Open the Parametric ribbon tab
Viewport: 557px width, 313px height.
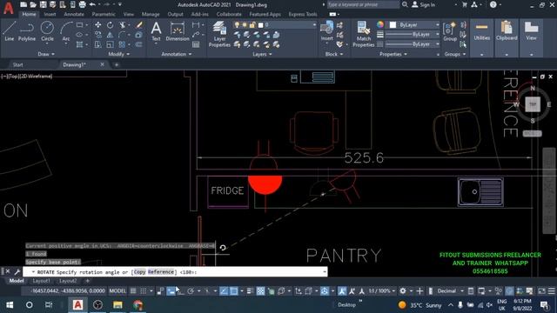click(x=104, y=14)
